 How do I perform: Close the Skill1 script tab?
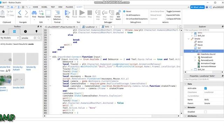pyautogui.click(x=111, y=27)
